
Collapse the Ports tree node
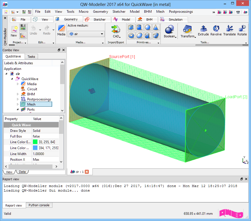[x=18, y=110]
